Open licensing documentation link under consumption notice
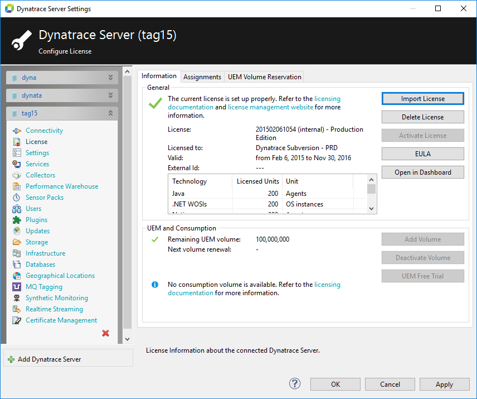Screen dimensions: 477x399 254,289
